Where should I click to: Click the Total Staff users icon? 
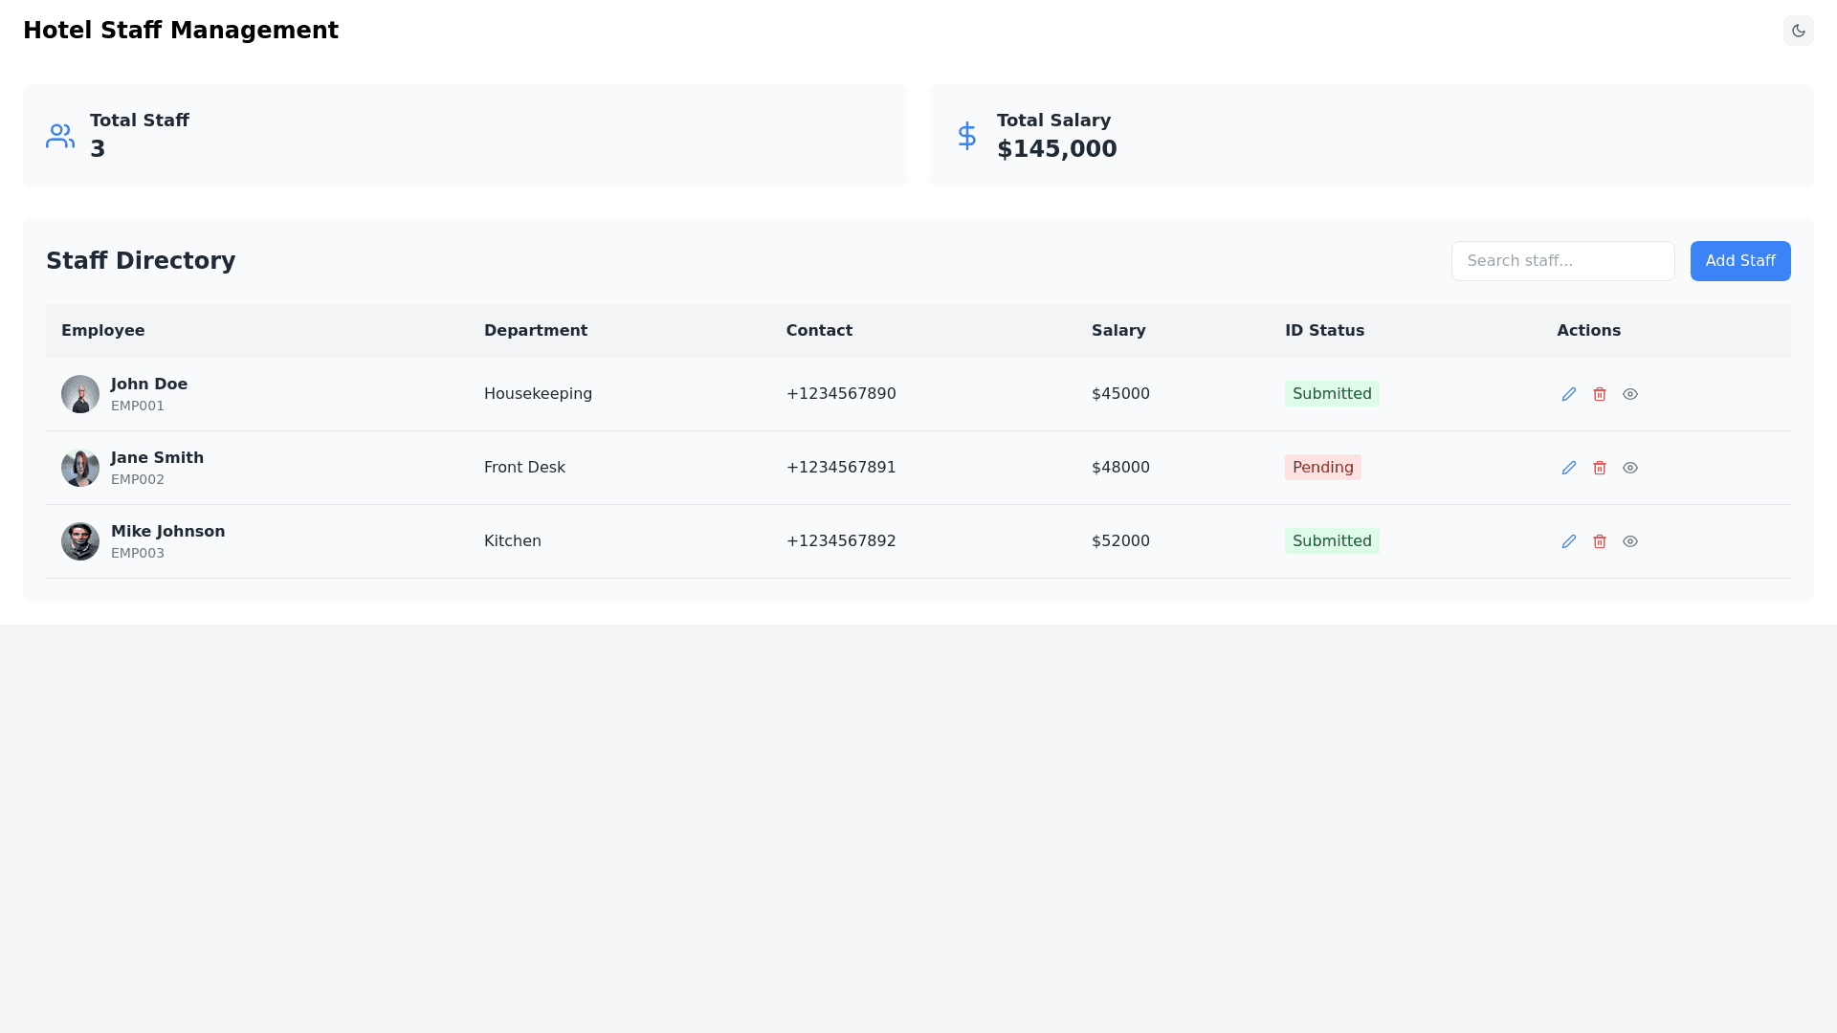click(60, 136)
